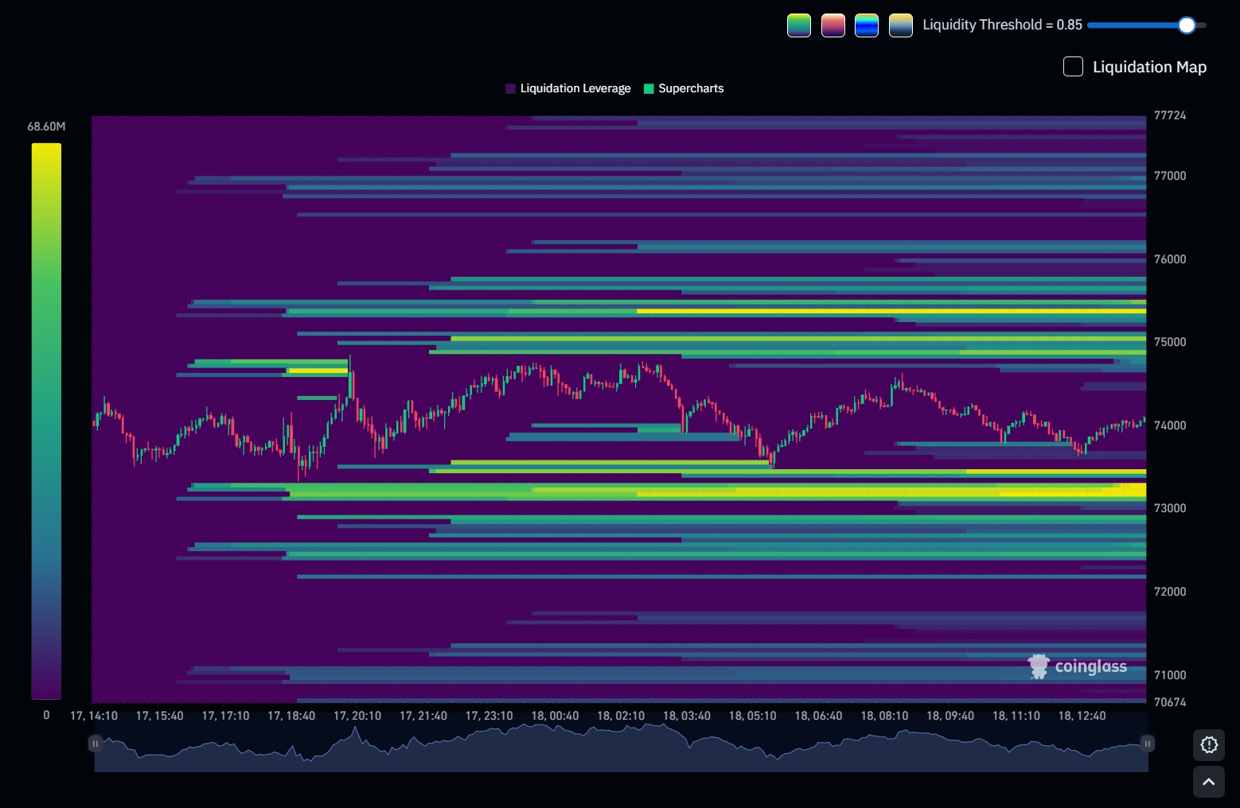
Task: Toggle the Supercharts series visibility
Action: point(691,88)
